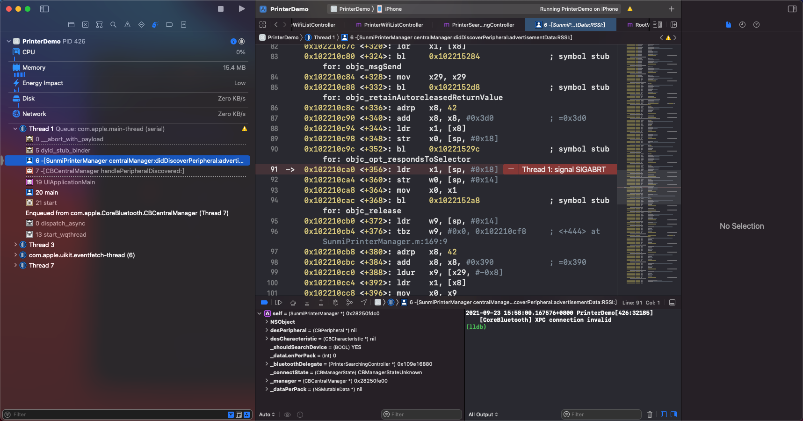Expand the _manager variable
The height and width of the screenshot is (421, 803).
(267, 381)
